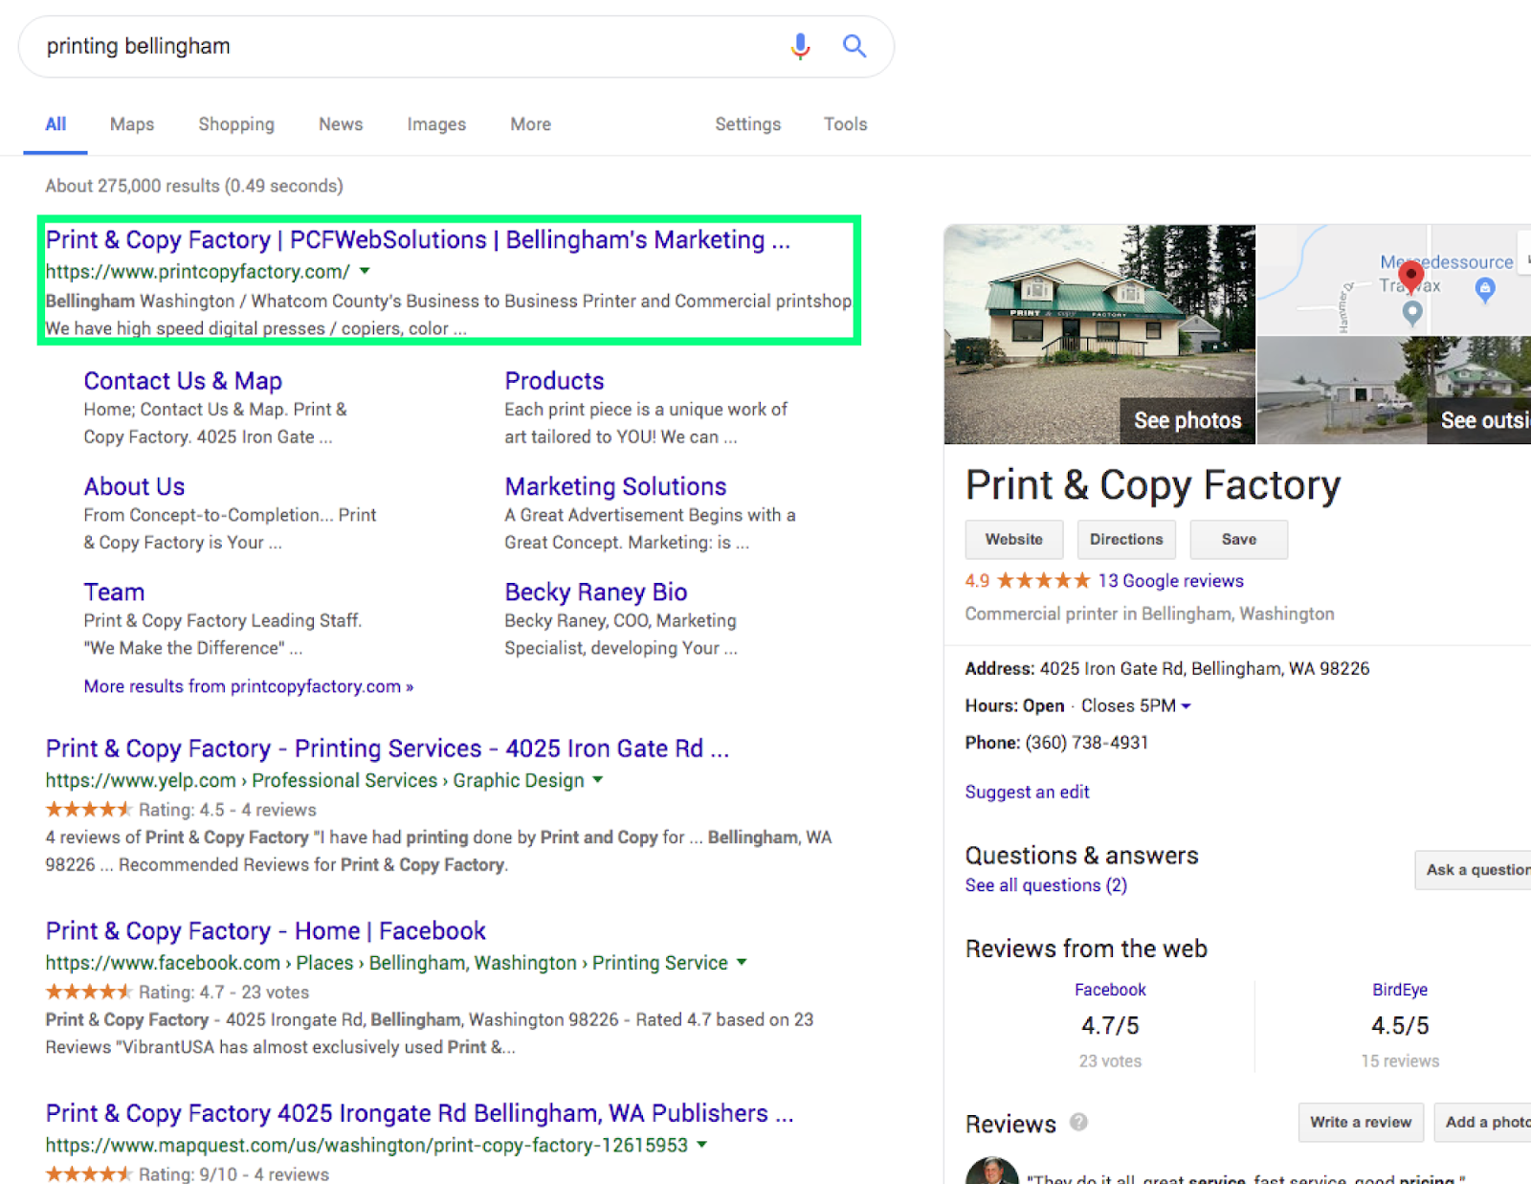Open the BirdEye reviews link
Viewport: 1531px width, 1184px height.
[1400, 990]
